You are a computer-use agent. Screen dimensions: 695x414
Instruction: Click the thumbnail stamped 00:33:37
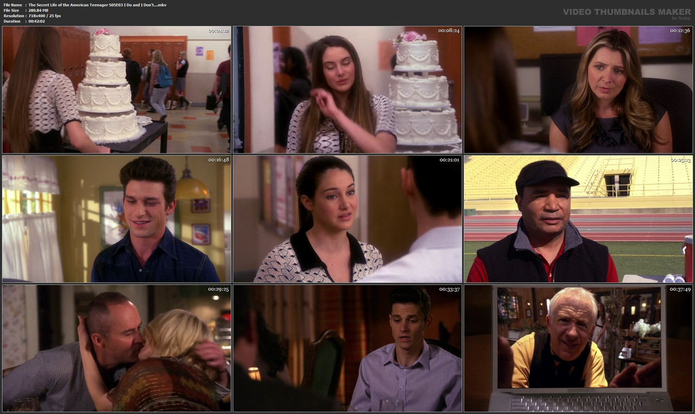click(x=347, y=348)
